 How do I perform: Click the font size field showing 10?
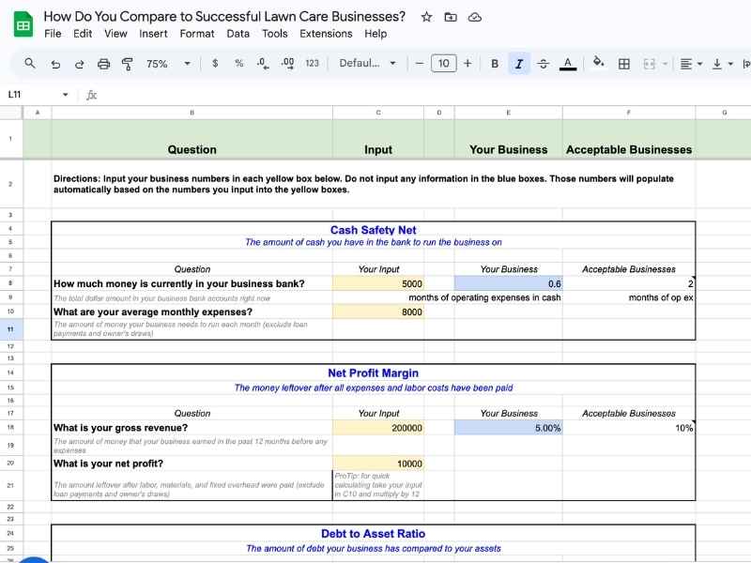[443, 63]
